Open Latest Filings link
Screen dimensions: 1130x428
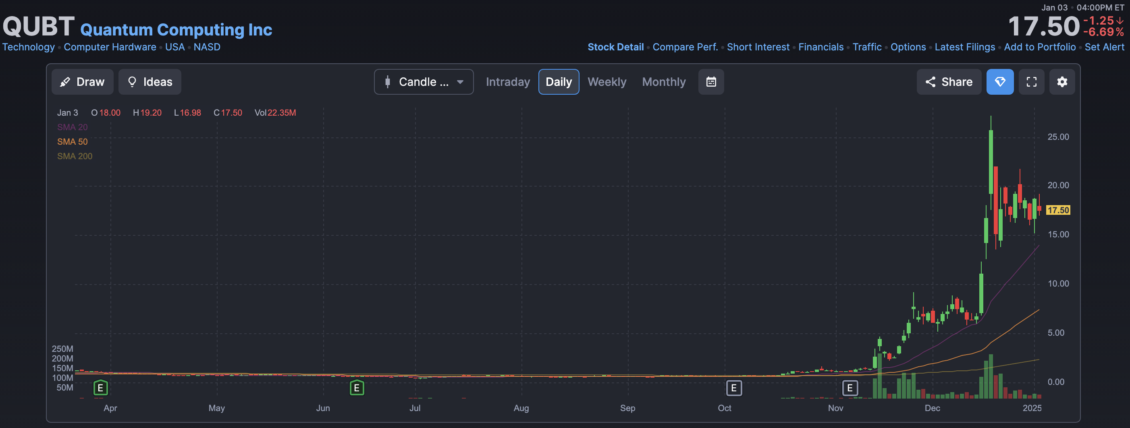pyautogui.click(x=965, y=47)
